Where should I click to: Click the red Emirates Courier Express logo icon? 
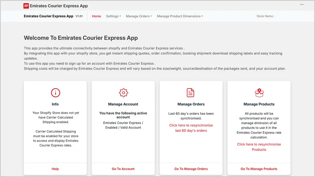tap(26, 6)
